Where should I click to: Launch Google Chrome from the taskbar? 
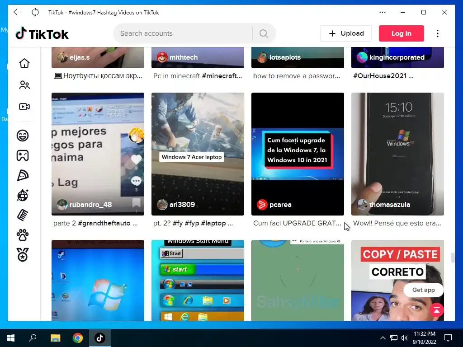tap(78, 338)
